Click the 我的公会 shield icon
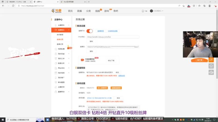Viewport: 218px width, 122px height. [56, 59]
